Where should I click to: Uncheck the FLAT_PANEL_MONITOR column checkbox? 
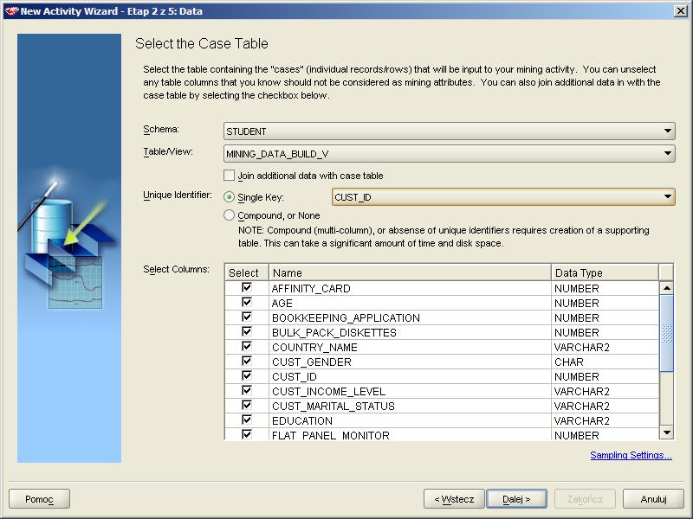pos(247,434)
